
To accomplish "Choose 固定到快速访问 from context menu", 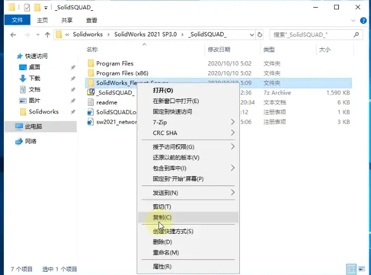I will tap(188, 112).
